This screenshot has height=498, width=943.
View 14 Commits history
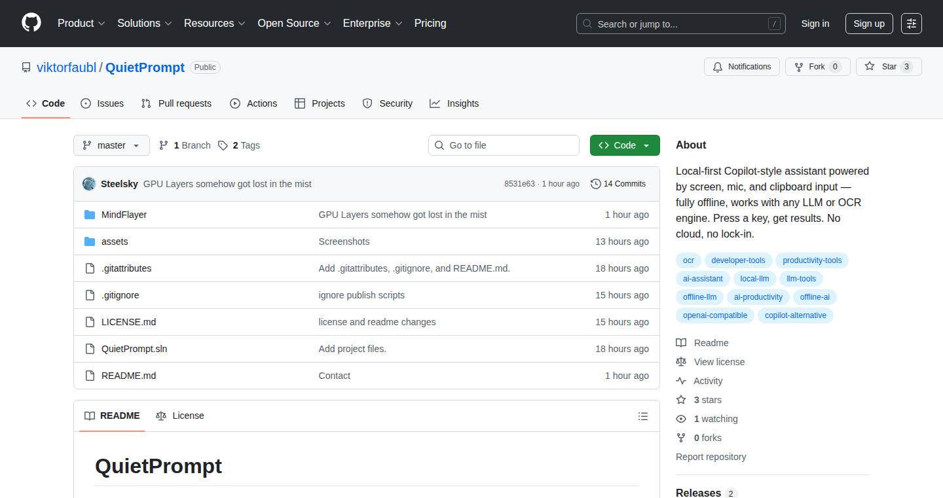(618, 184)
